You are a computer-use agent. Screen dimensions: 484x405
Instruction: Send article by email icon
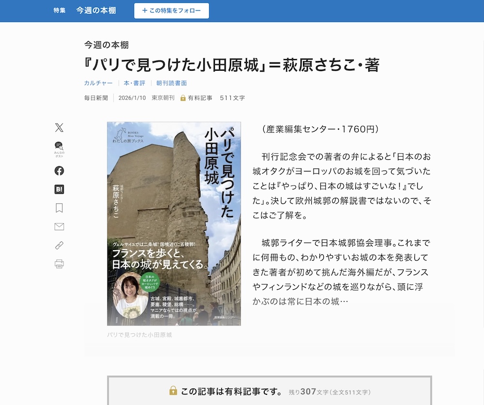pos(59,227)
